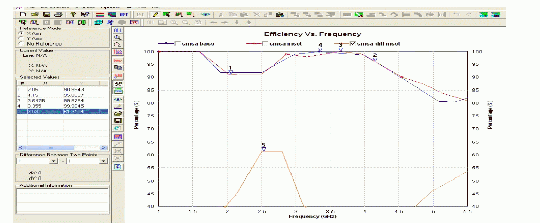Click the OPT optimization icon
Image resolution: width=540 pixels, height=223 pixels.
(x=123, y=15)
